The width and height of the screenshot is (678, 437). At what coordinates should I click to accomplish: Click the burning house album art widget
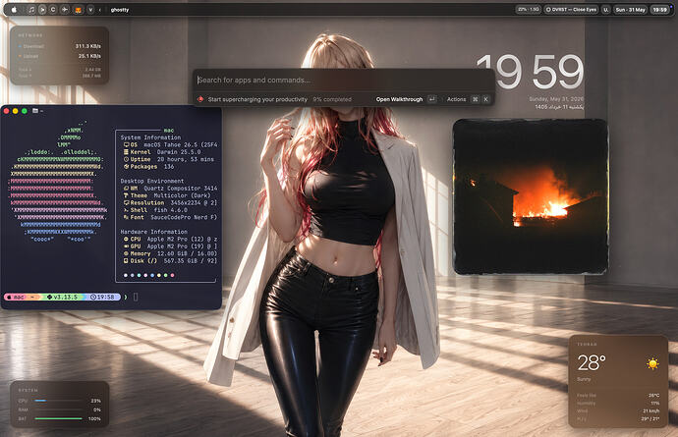coord(531,196)
